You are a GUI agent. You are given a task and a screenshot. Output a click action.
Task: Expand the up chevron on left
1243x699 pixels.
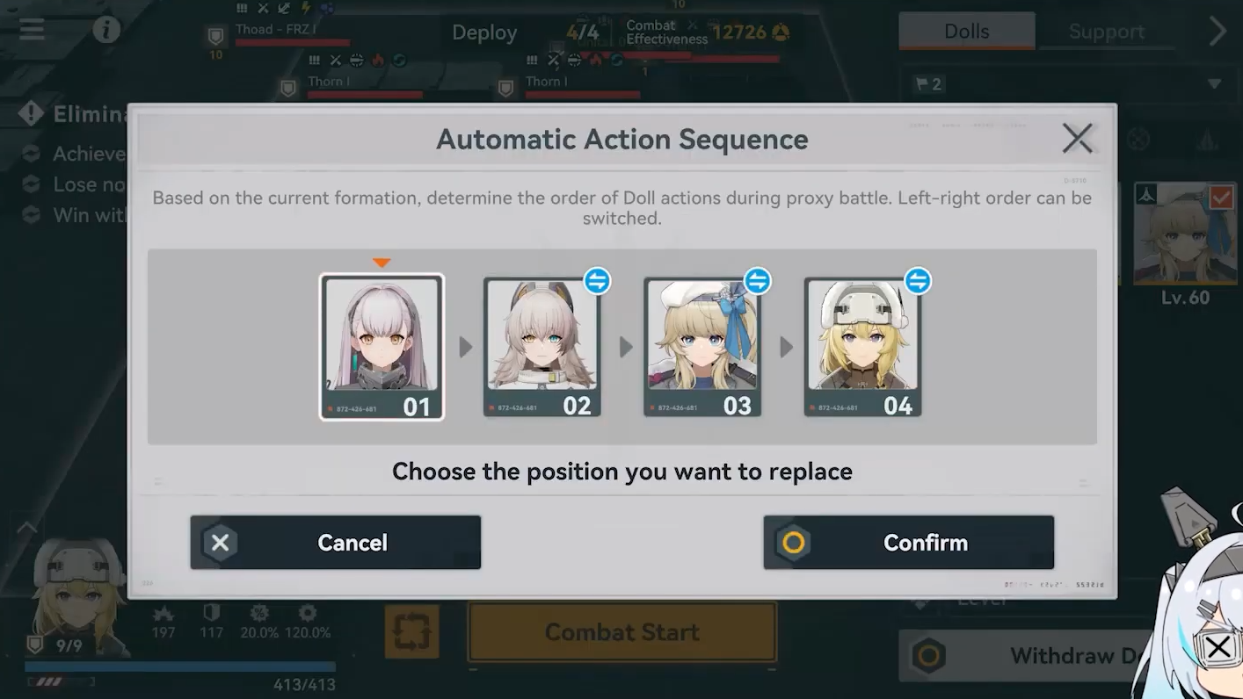(x=26, y=528)
